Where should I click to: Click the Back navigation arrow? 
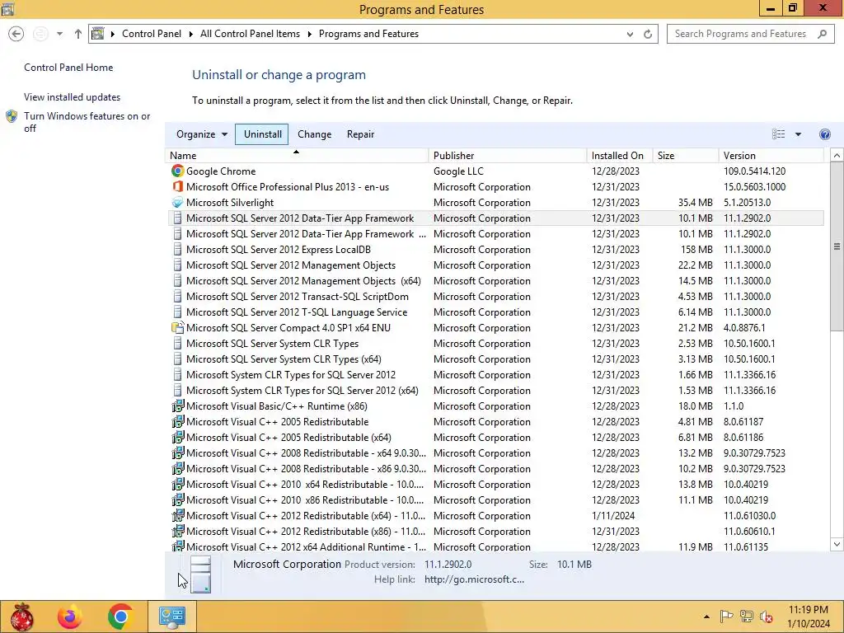(16, 34)
